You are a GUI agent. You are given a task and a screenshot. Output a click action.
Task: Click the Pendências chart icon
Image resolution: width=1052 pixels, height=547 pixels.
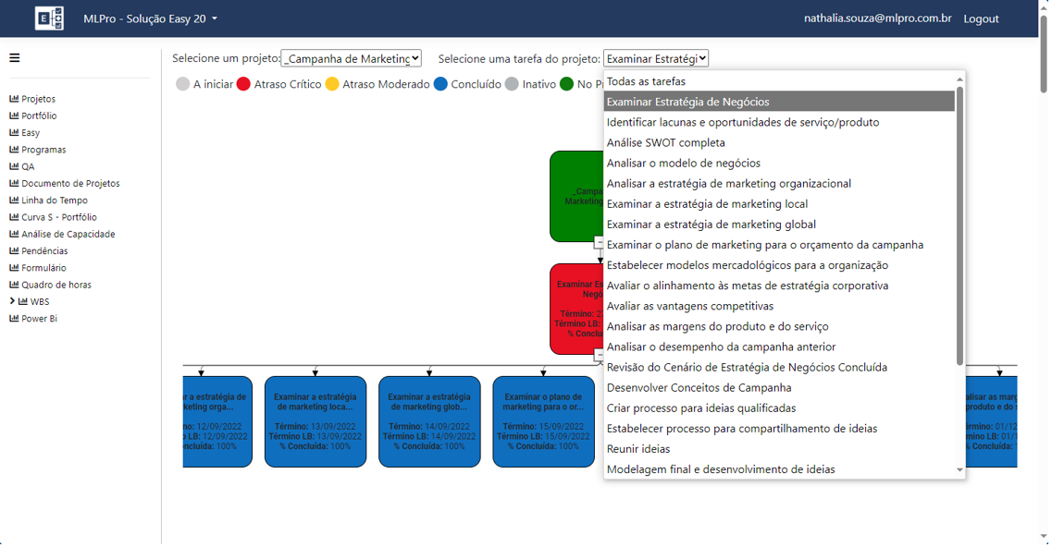point(14,251)
